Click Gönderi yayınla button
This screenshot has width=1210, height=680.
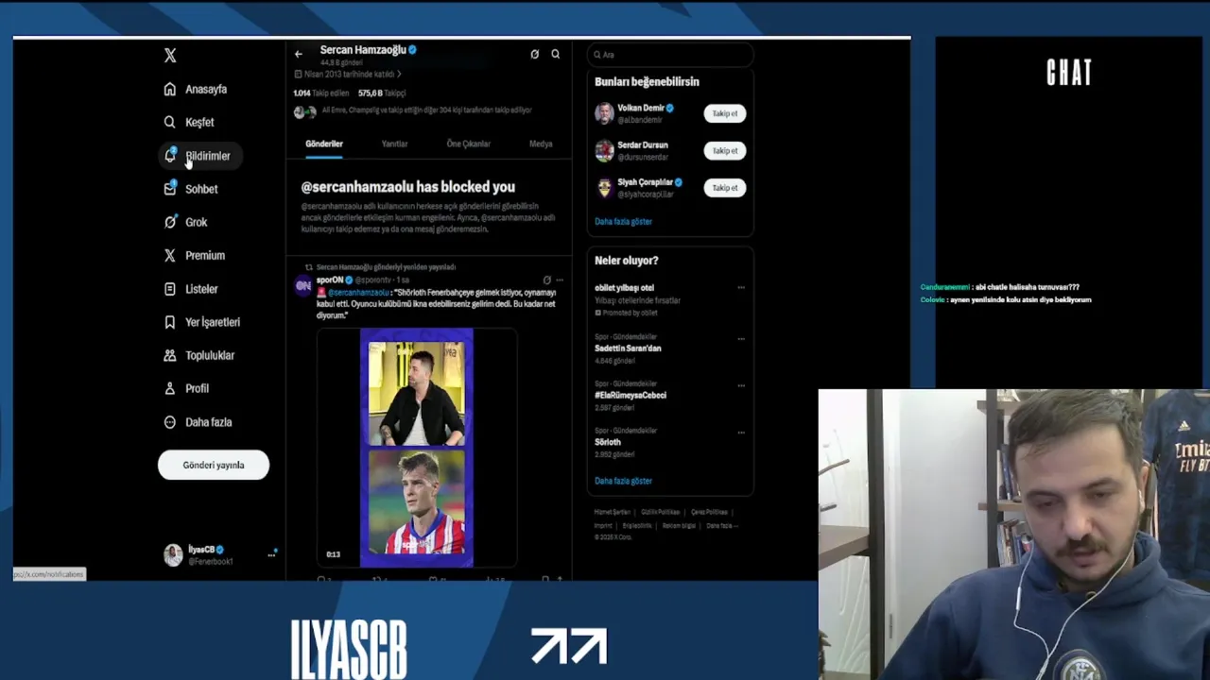[x=214, y=465]
